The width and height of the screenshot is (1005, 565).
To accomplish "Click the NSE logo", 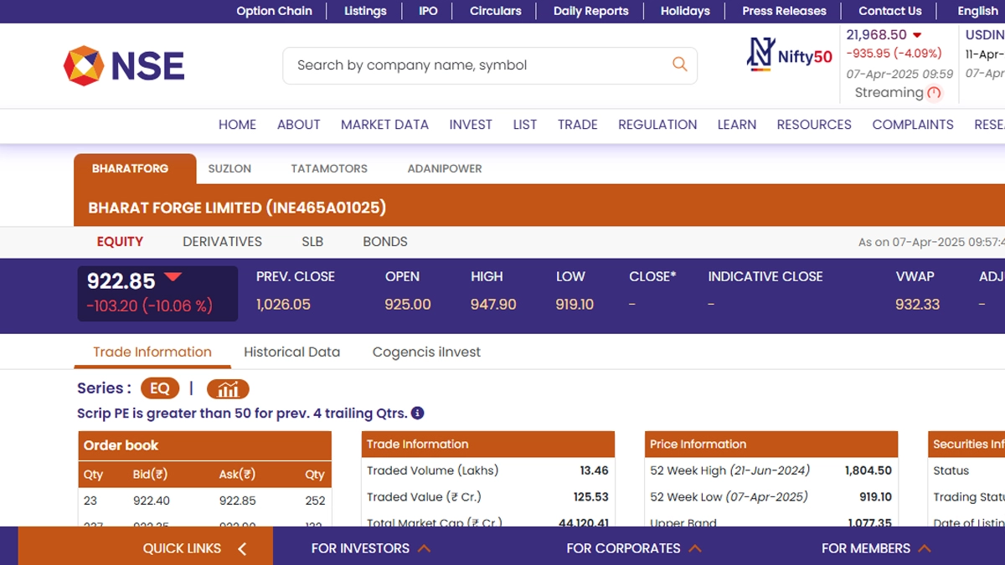I will [124, 65].
